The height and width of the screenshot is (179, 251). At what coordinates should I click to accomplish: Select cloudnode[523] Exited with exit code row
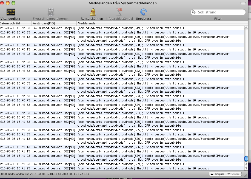coord(122,96)
